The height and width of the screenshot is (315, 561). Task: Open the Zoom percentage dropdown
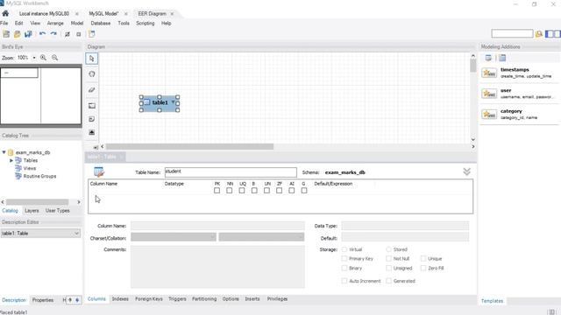click(34, 58)
